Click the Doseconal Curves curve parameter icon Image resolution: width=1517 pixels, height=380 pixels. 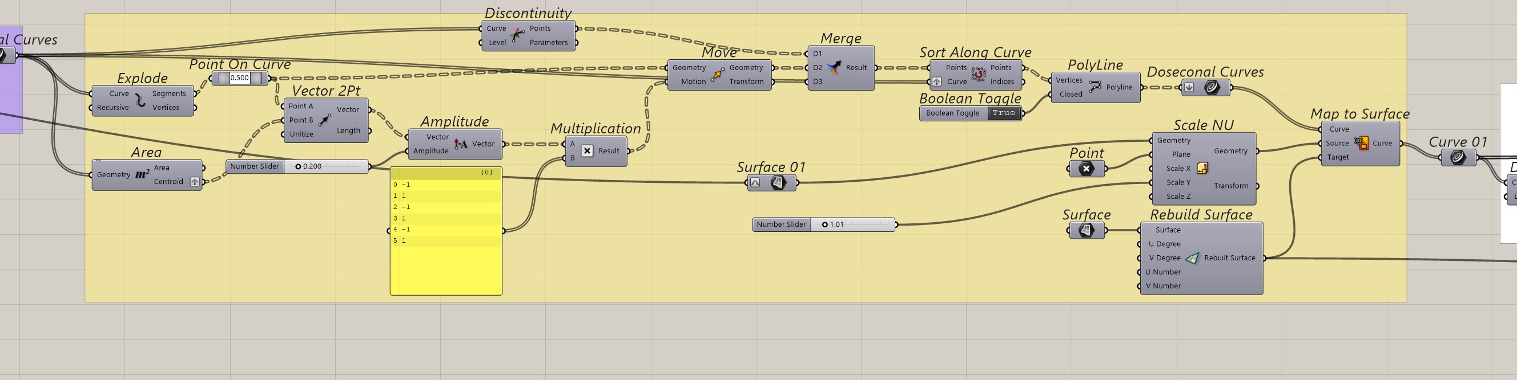tap(1212, 88)
